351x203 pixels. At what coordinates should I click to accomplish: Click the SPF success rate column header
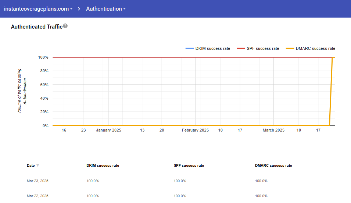[x=189, y=166]
